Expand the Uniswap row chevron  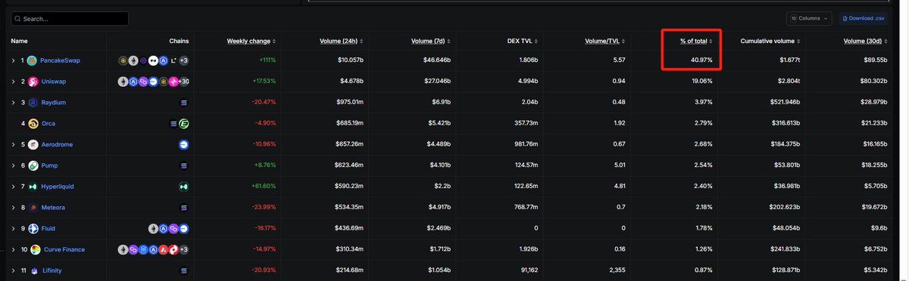(13, 82)
